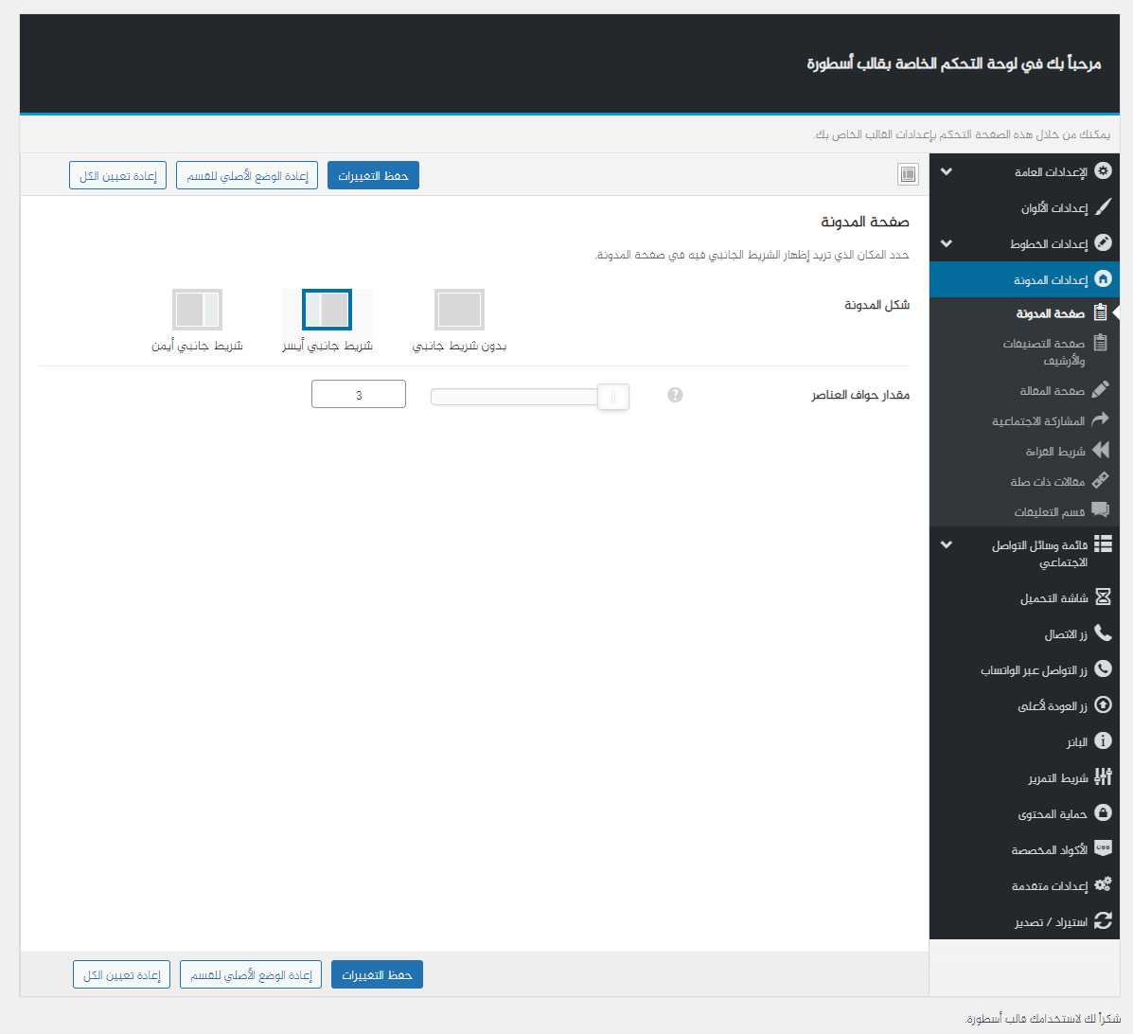This screenshot has width=1133, height=1034.
Task: Click the top save changes button
Action: point(373,175)
